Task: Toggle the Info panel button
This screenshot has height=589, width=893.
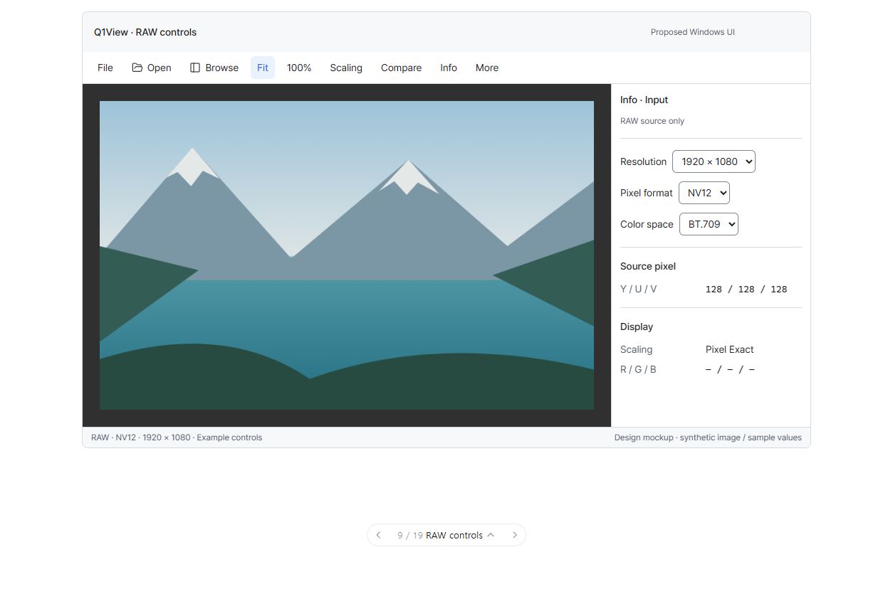Action: point(449,68)
